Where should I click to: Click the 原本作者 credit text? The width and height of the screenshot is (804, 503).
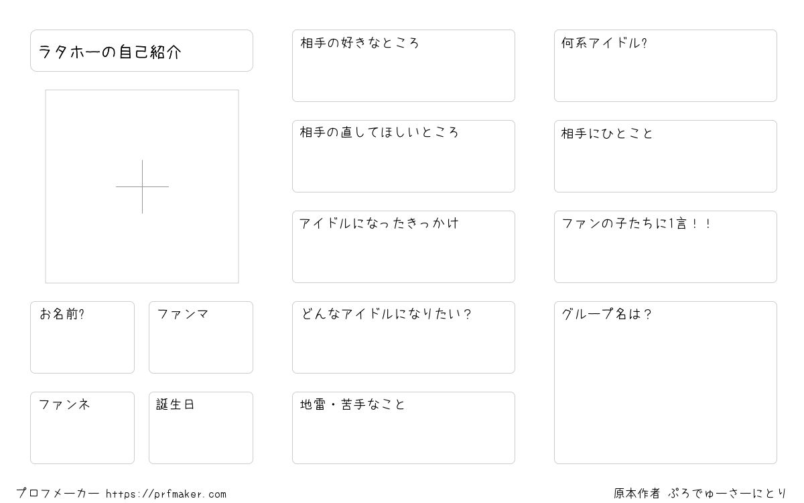(637, 494)
